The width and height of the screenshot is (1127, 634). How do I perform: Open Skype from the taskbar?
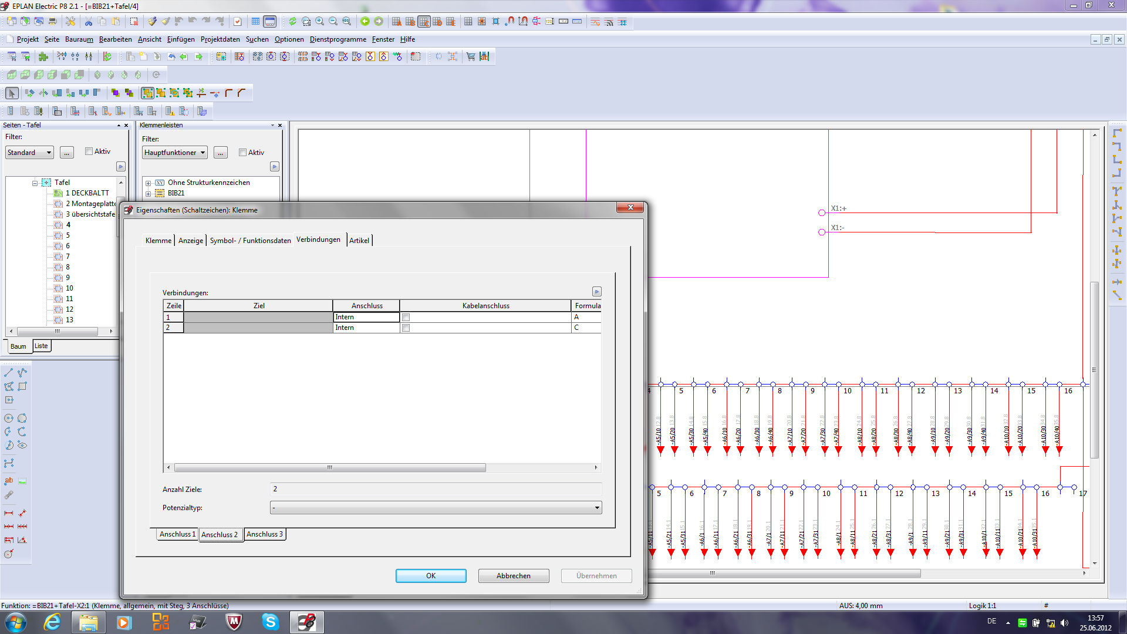coord(270,622)
